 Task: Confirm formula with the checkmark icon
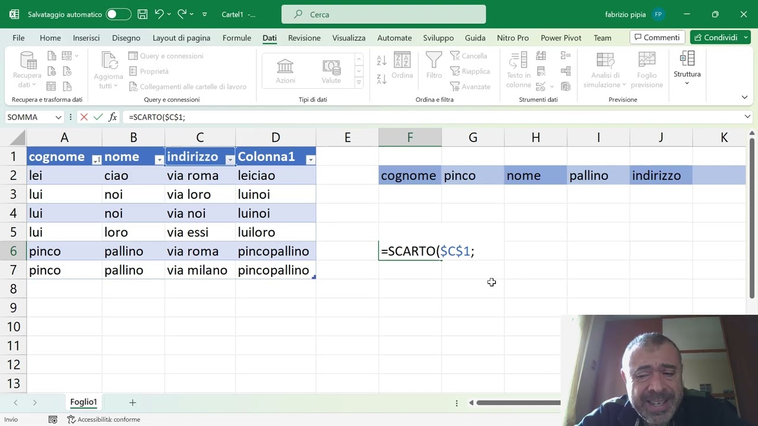coord(98,117)
